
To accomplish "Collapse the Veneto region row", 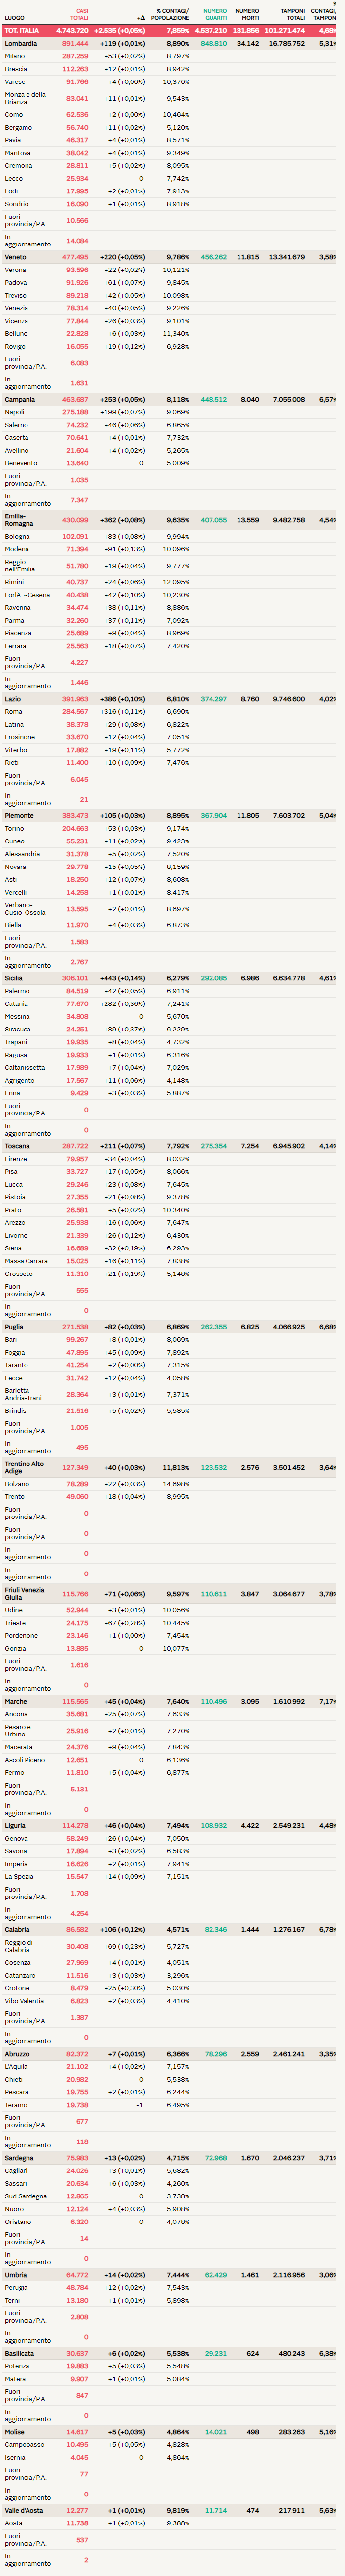I will click(x=16, y=257).
